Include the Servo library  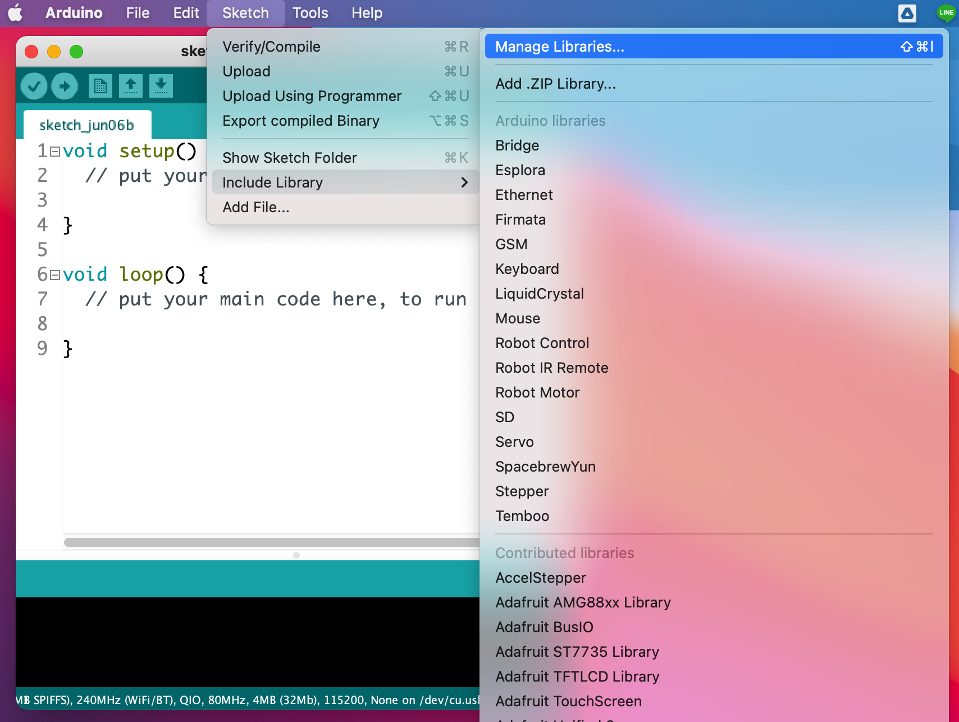714,442
